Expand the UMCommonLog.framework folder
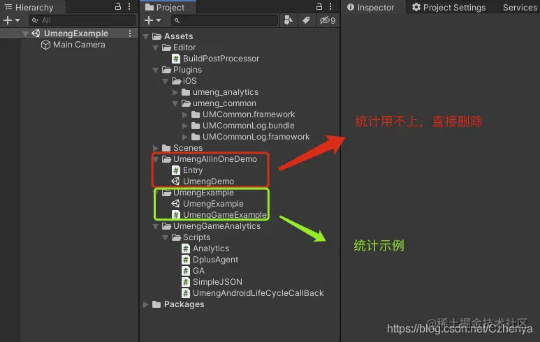The image size is (540, 342). 185,137
